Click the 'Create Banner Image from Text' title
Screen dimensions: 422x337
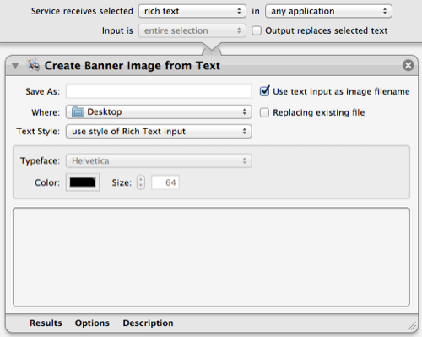(x=133, y=66)
